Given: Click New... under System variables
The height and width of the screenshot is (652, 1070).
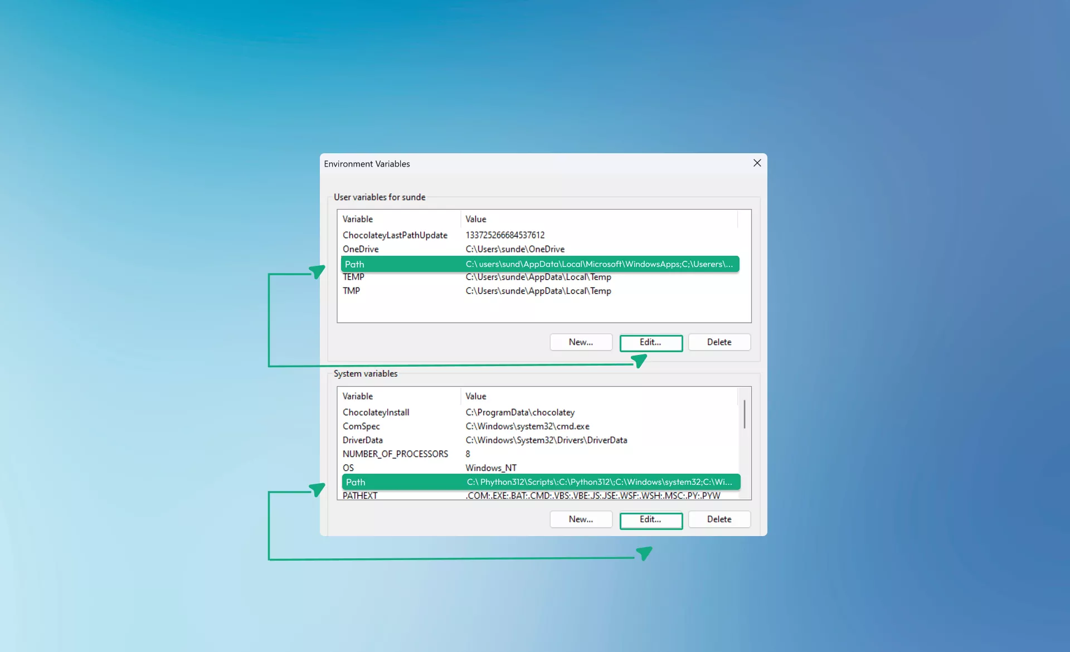Looking at the screenshot, I should [581, 519].
